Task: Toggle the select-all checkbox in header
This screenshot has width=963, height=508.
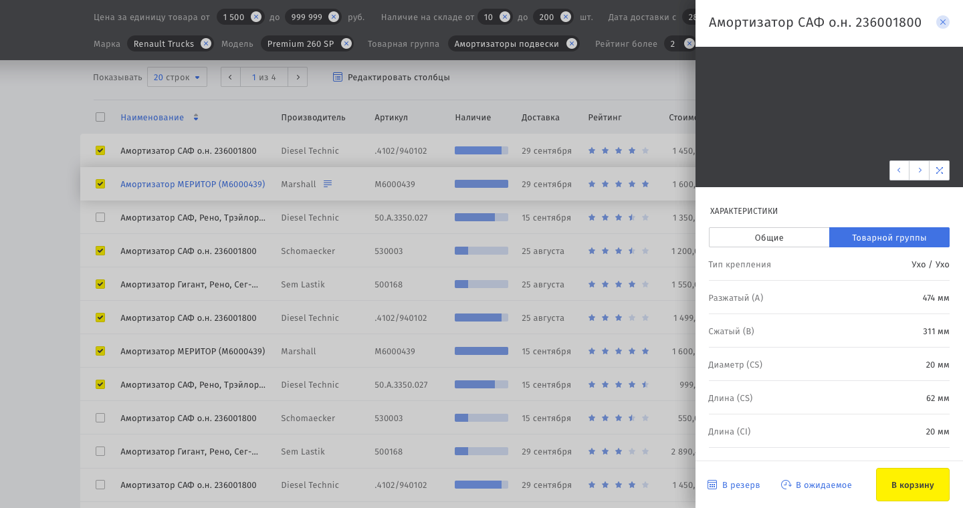Action: pyautogui.click(x=100, y=117)
